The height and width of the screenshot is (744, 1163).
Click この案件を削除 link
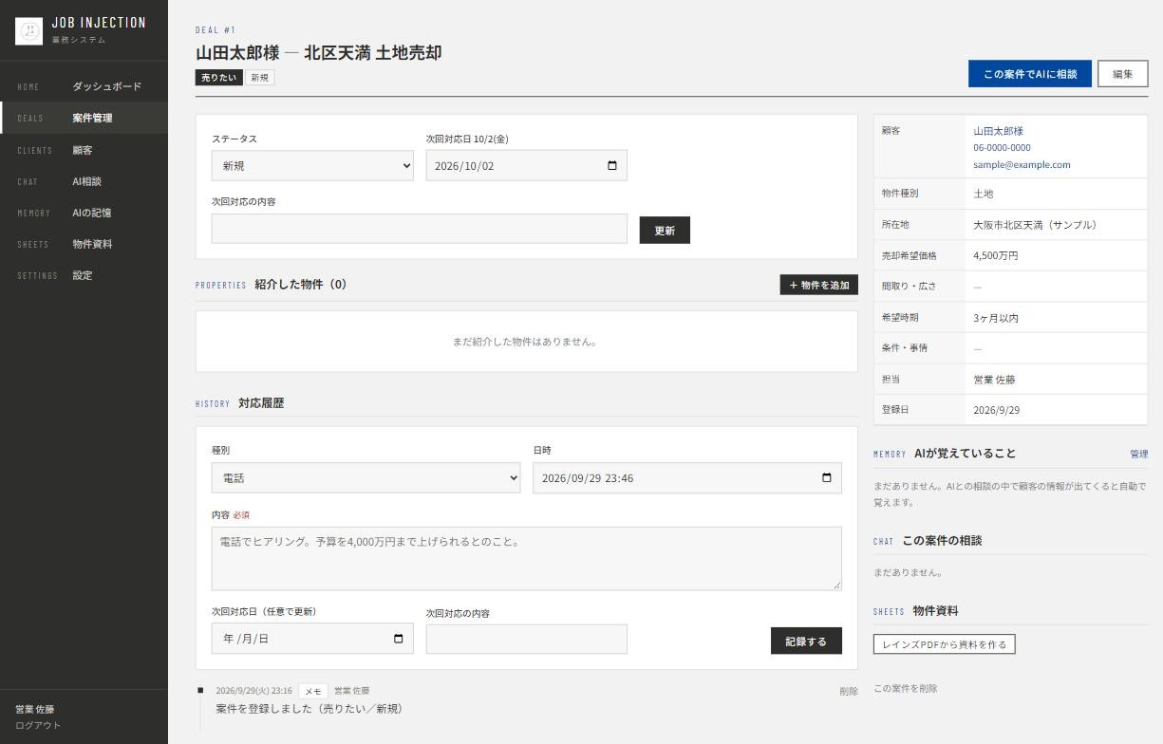[906, 689]
